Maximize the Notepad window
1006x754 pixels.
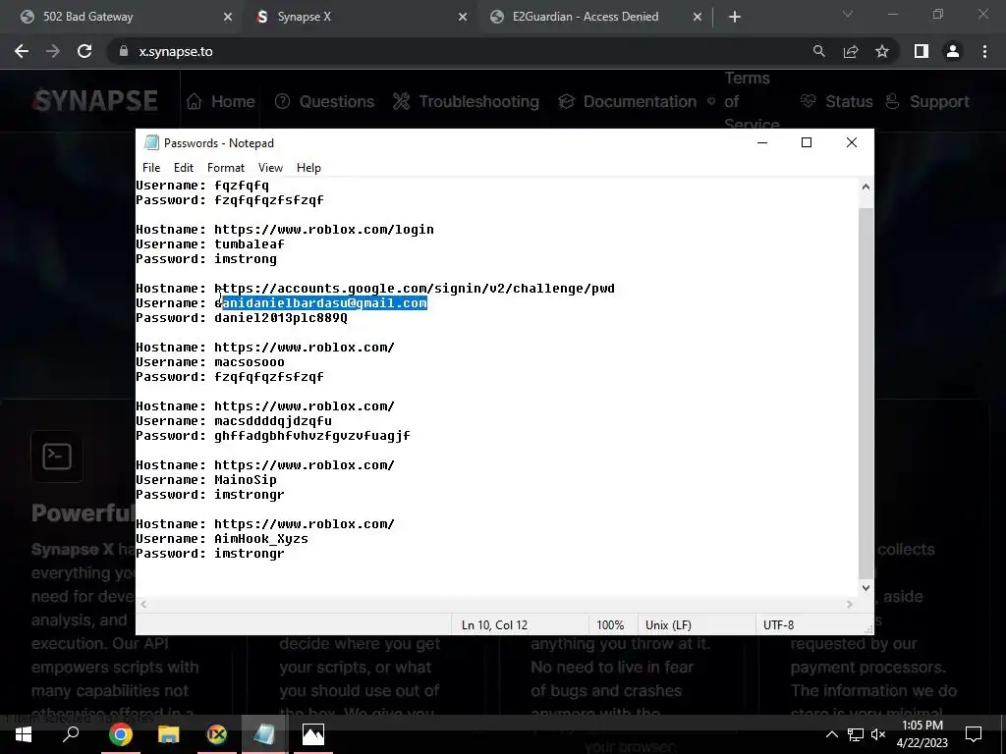[x=807, y=142]
